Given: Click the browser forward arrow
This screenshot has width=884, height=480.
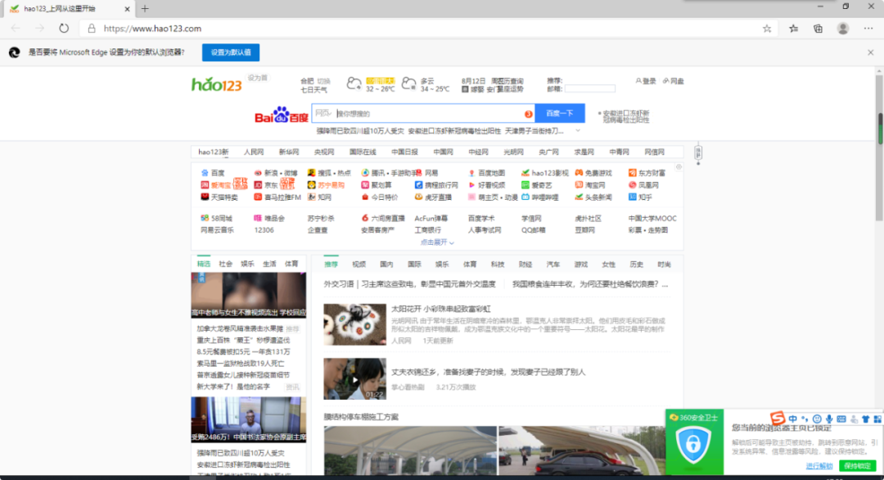Looking at the screenshot, I should [x=39, y=28].
